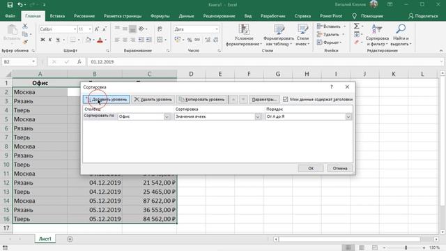Collapse the ribbon with chevron arrow
The image size is (446, 251).
[441, 51]
